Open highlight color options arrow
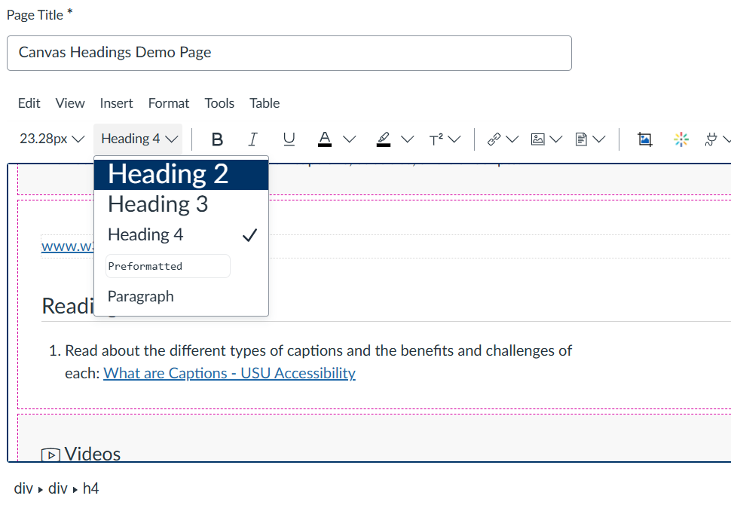The width and height of the screenshot is (731, 517). click(x=408, y=139)
